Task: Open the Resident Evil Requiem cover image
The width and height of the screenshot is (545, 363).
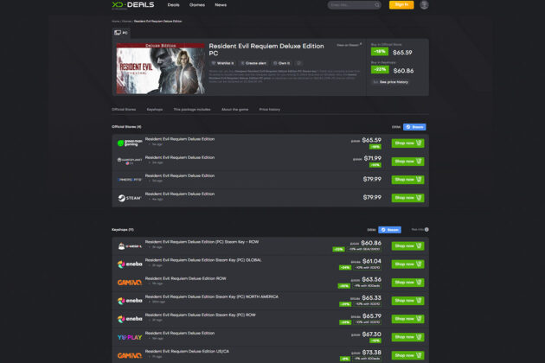Action: [x=160, y=68]
